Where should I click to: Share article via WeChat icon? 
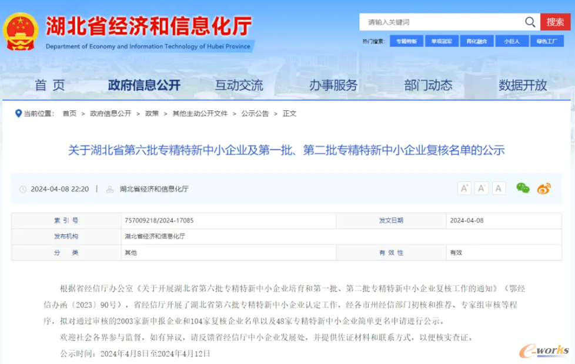tap(523, 188)
